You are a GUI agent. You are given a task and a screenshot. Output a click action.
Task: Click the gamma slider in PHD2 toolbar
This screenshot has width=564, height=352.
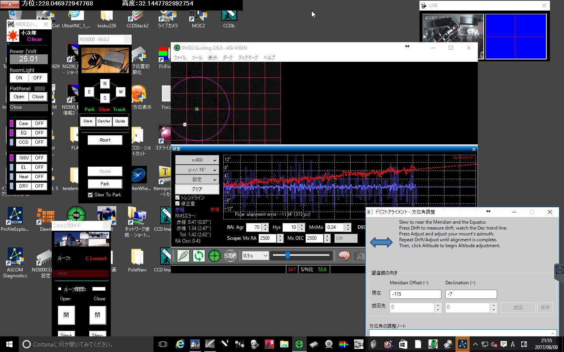[302, 255]
